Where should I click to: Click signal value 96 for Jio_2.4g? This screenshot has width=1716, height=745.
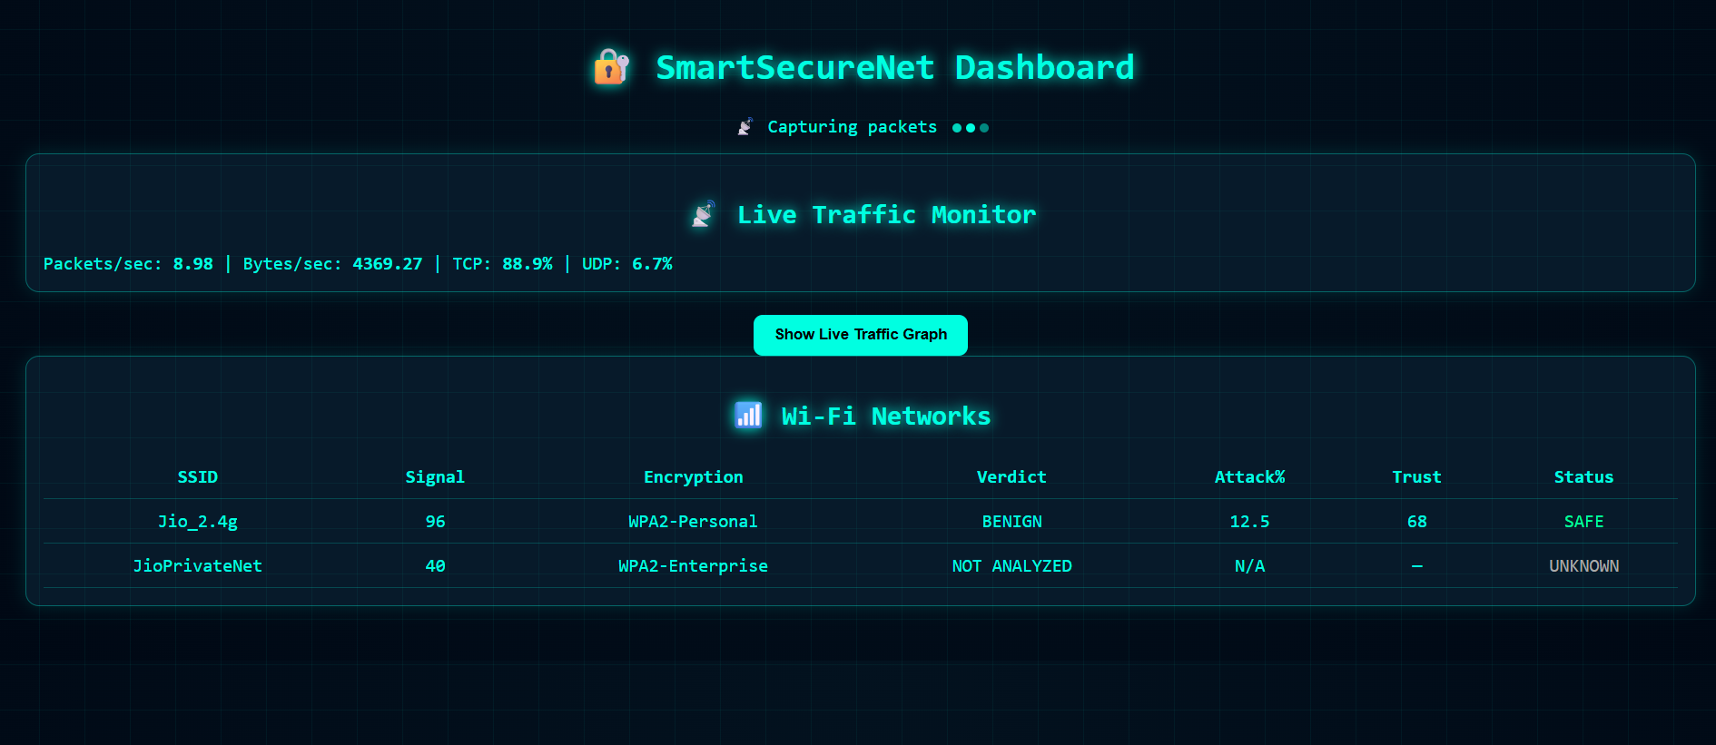click(x=436, y=522)
